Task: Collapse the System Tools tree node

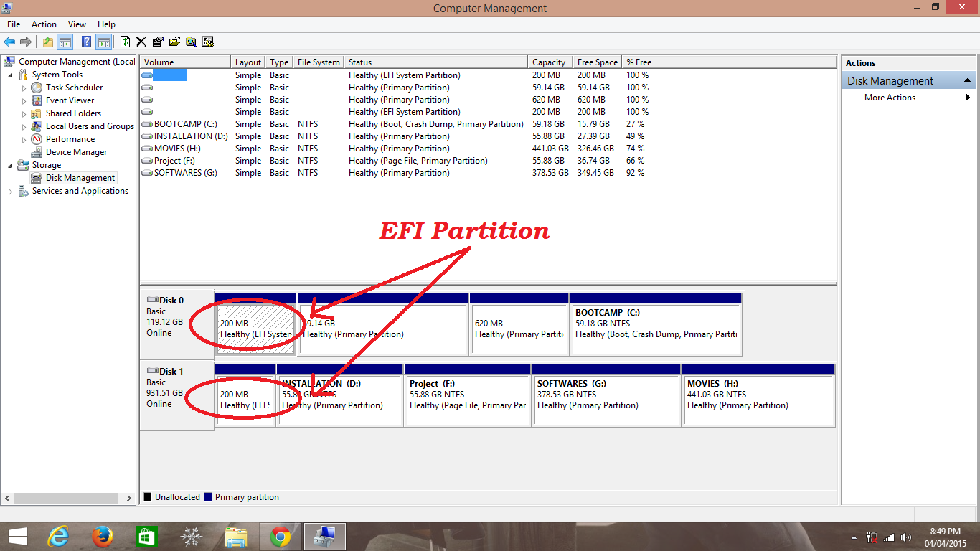Action: (x=10, y=75)
